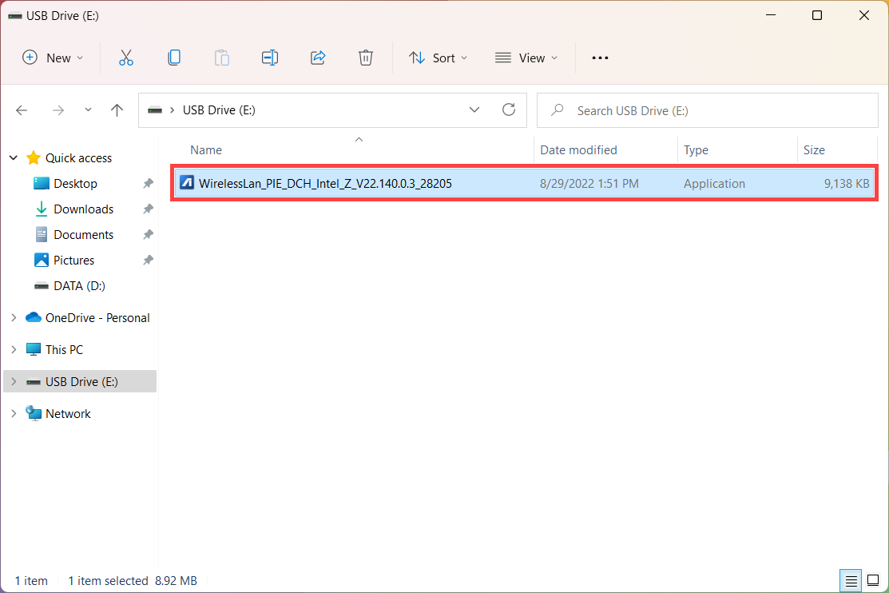Viewport: 889px width, 593px height.
Task: Switch to large icons view in status bar
Action: point(873,580)
